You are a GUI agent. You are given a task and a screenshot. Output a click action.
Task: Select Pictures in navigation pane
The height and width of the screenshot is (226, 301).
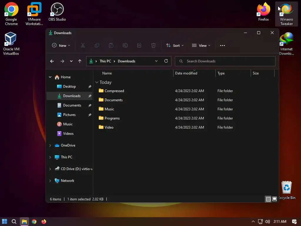pyautogui.click(x=69, y=115)
